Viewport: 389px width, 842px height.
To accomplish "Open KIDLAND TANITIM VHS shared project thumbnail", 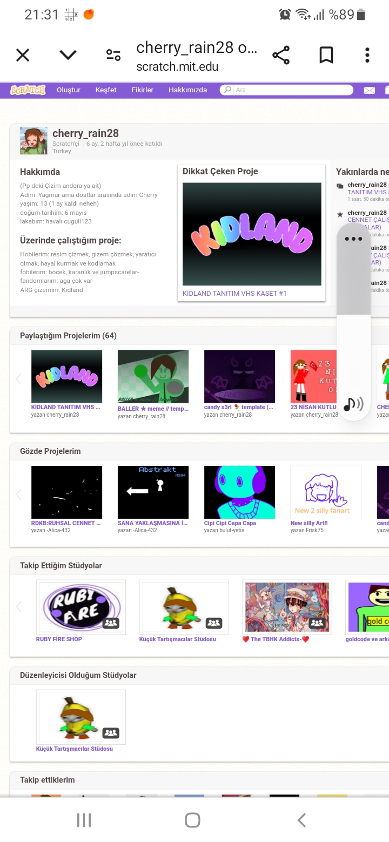I will coord(66,377).
